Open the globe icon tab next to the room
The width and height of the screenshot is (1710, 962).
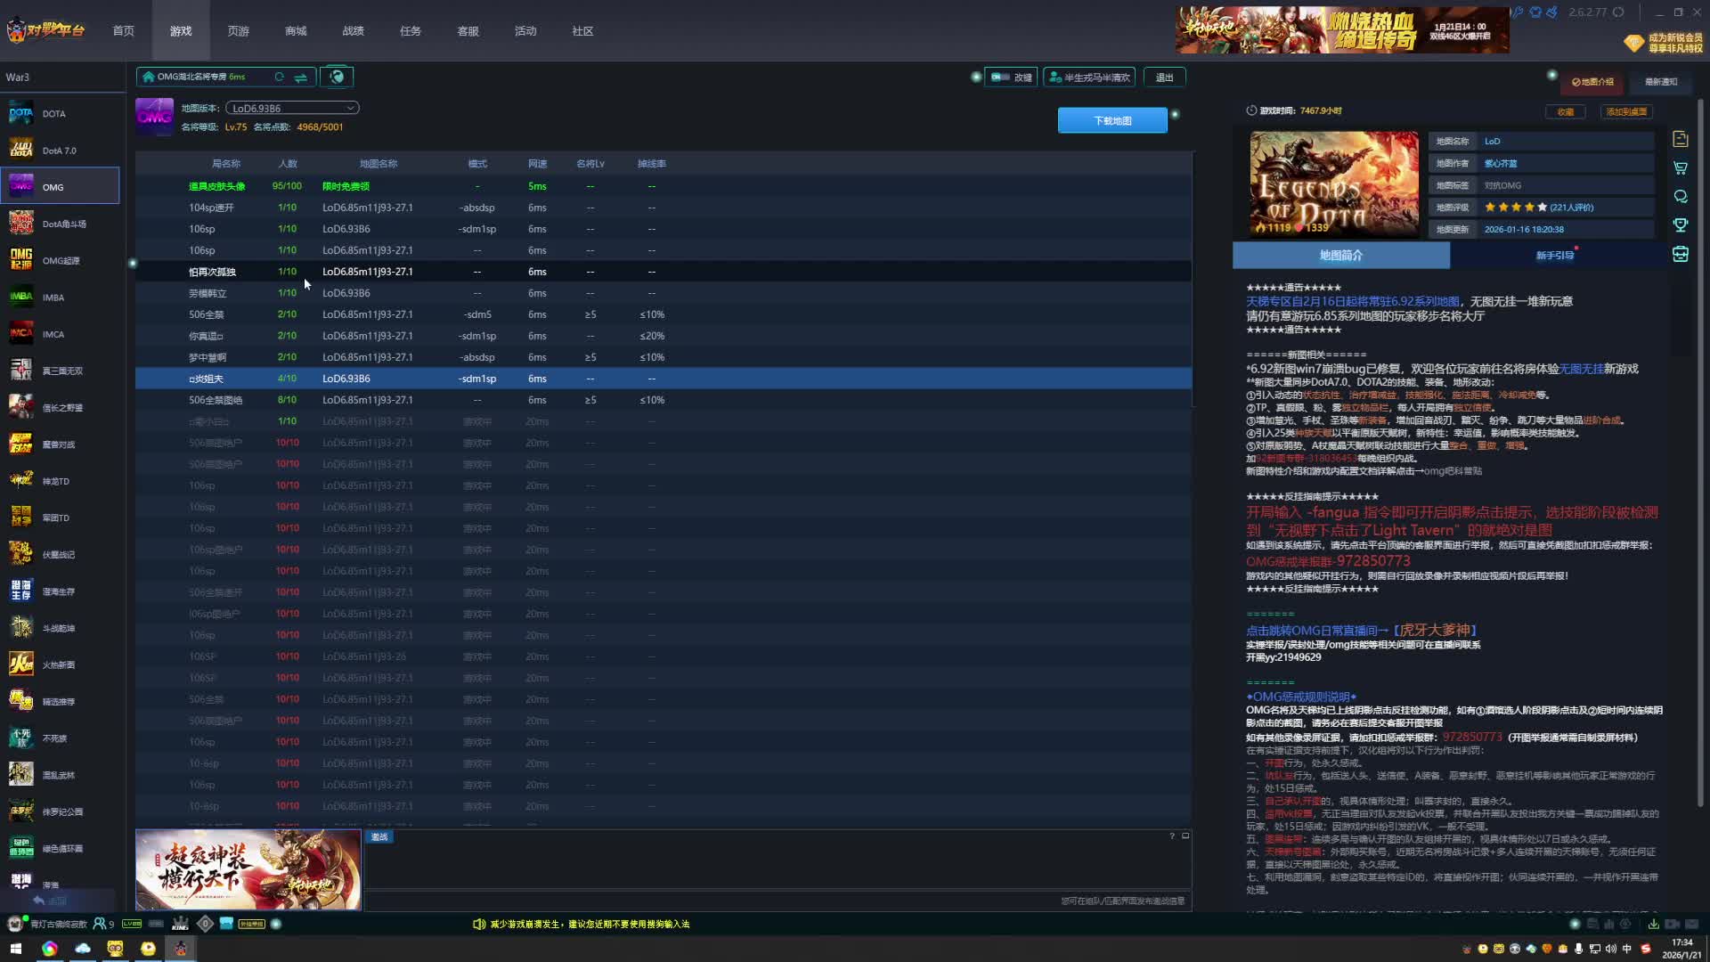coord(337,77)
